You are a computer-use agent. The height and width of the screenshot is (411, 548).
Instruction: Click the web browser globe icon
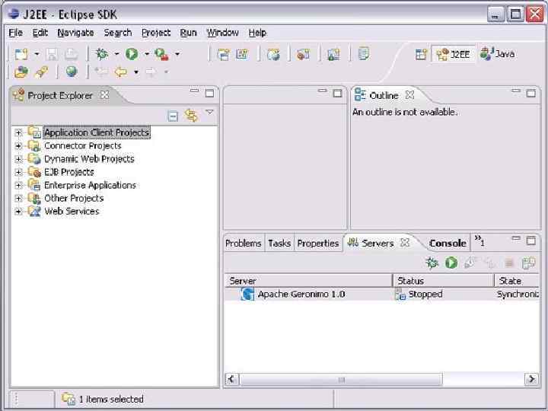pyautogui.click(x=72, y=72)
